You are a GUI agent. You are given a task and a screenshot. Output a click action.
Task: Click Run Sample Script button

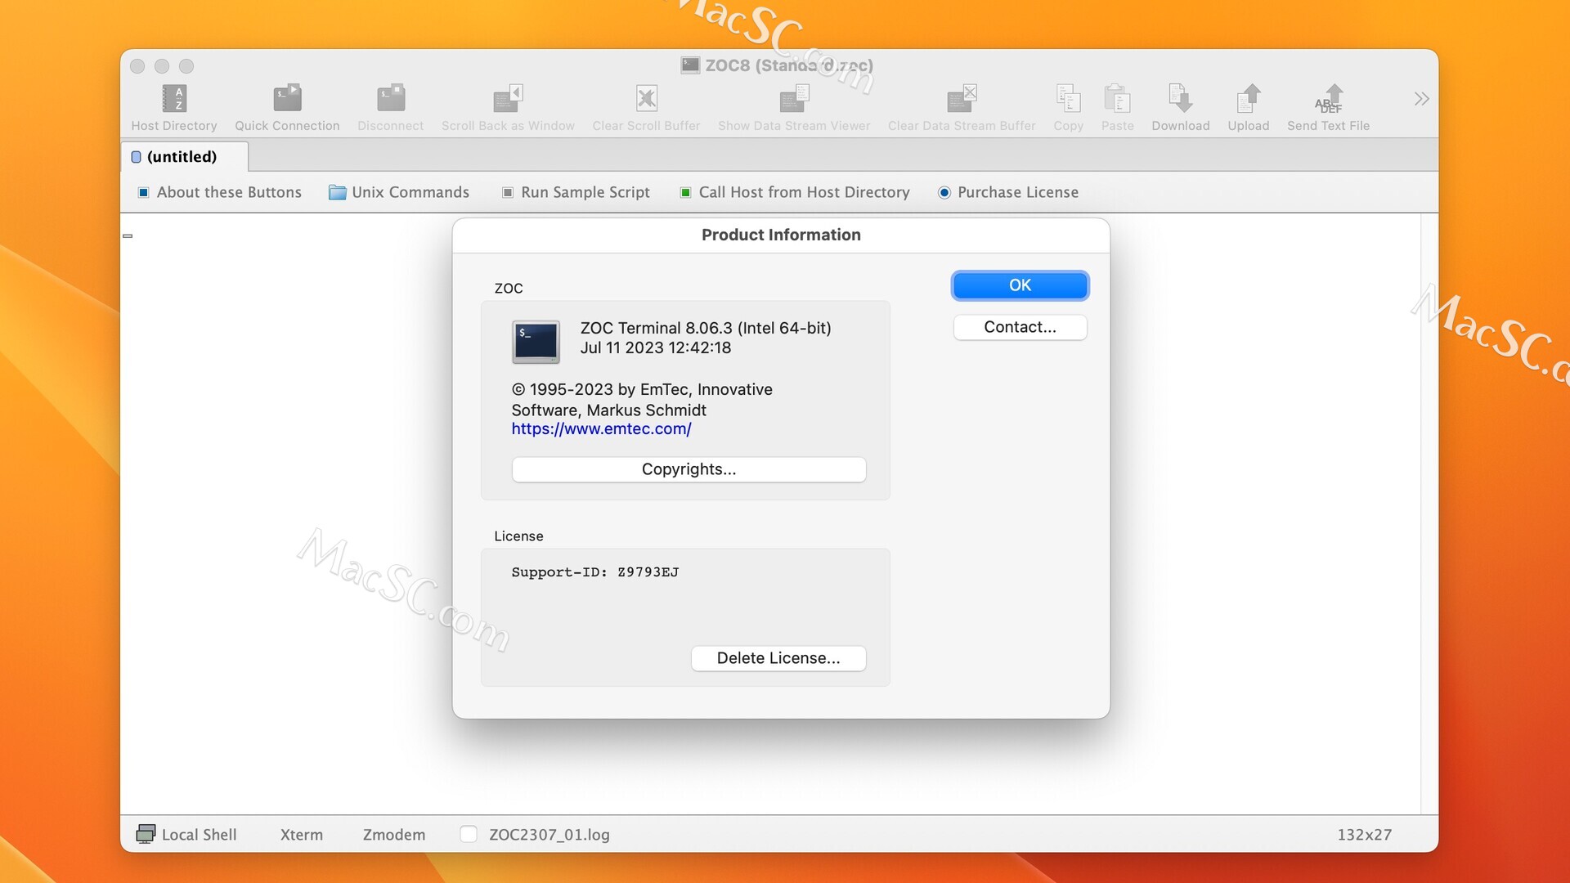pyautogui.click(x=576, y=192)
